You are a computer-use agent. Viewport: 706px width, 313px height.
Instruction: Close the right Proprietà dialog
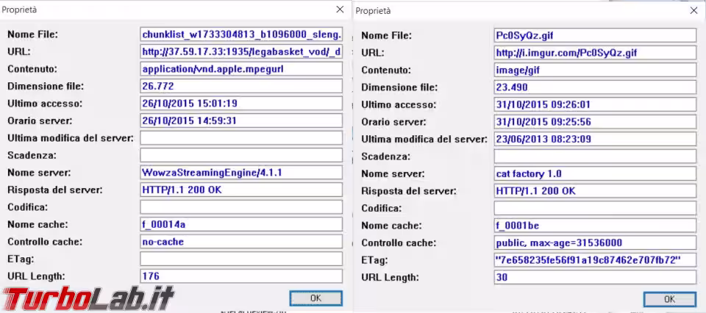pyautogui.click(x=693, y=11)
